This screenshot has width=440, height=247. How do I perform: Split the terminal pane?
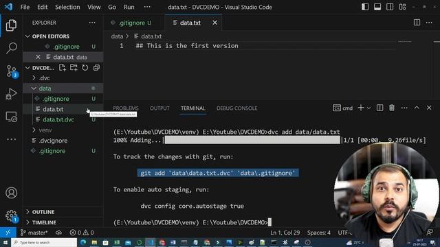(x=379, y=108)
